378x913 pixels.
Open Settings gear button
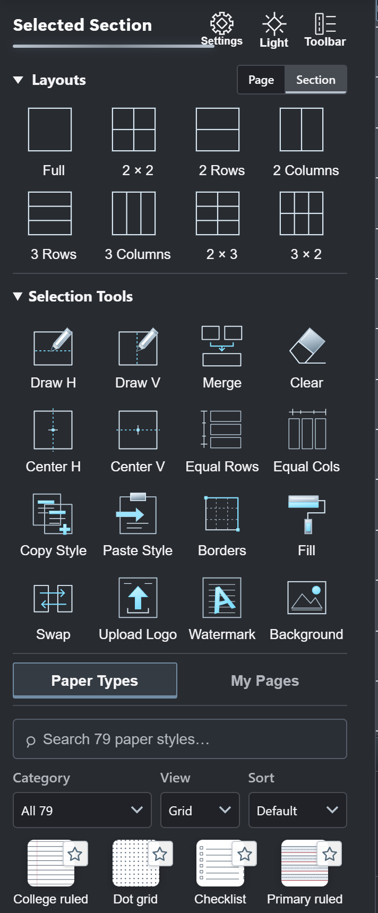tap(222, 29)
